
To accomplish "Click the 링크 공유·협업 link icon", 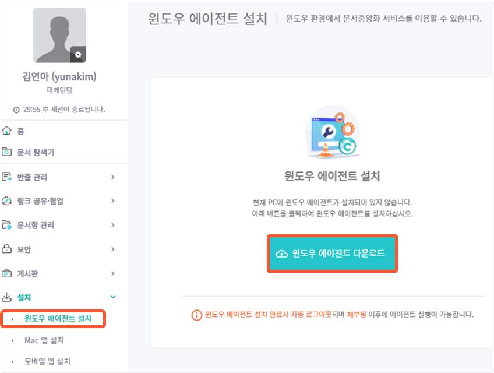I will click(x=6, y=200).
